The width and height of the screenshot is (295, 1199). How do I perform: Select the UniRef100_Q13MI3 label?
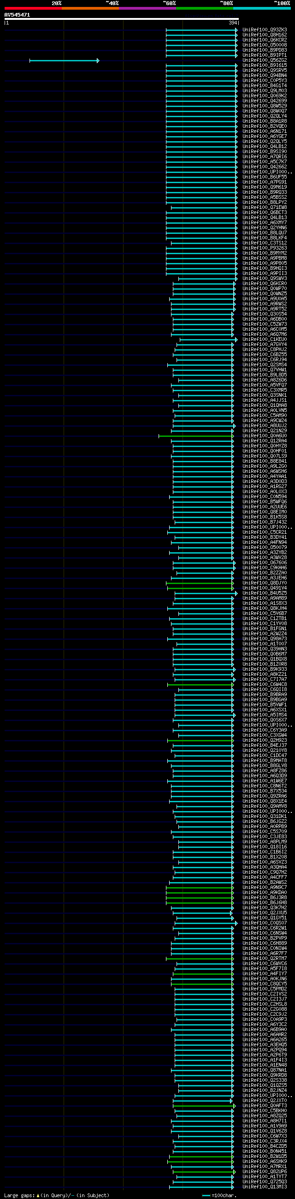(265, 1187)
